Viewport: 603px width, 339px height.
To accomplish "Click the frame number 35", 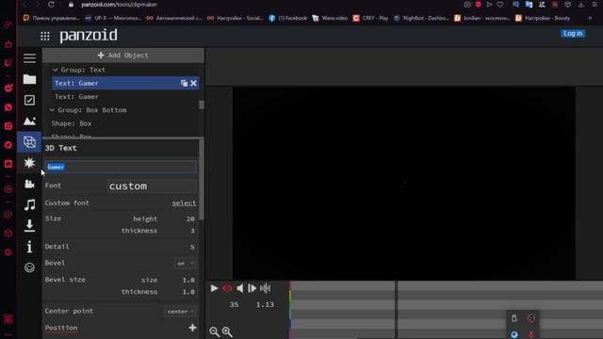I will pos(234,304).
